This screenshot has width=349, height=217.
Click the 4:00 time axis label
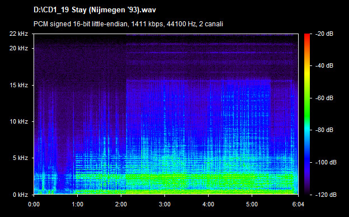(x=208, y=204)
